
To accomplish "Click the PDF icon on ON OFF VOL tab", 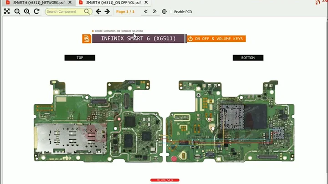I will tap(81, 3).
